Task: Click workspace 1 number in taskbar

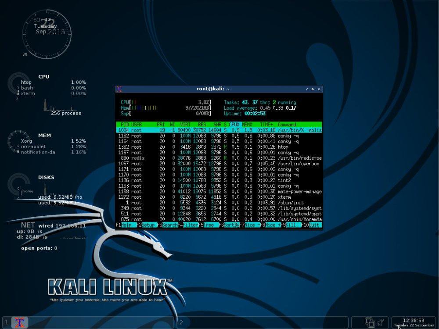Action: tap(7, 322)
